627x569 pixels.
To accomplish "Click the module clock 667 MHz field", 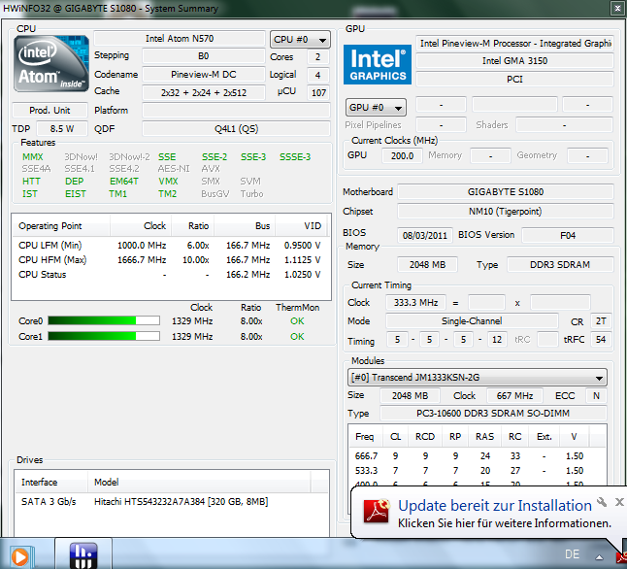I will (514, 396).
